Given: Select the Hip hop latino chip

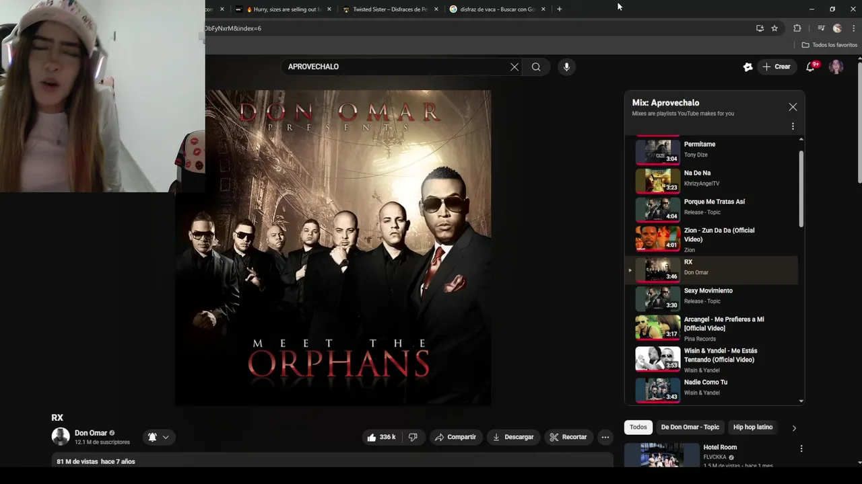Looking at the screenshot, I should [x=753, y=427].
